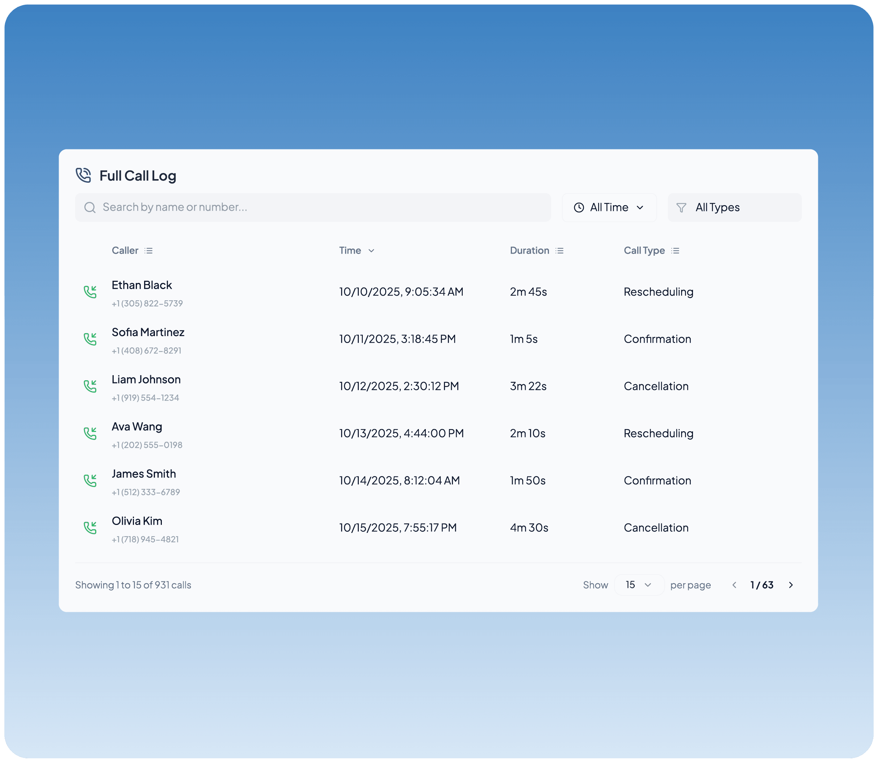Click the Caller column filter icon
This screenshot has height=763, width=878.
click(x=148, y=251)
